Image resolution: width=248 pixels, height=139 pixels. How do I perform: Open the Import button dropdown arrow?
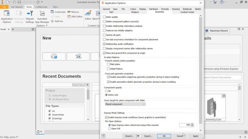point(138,136)
